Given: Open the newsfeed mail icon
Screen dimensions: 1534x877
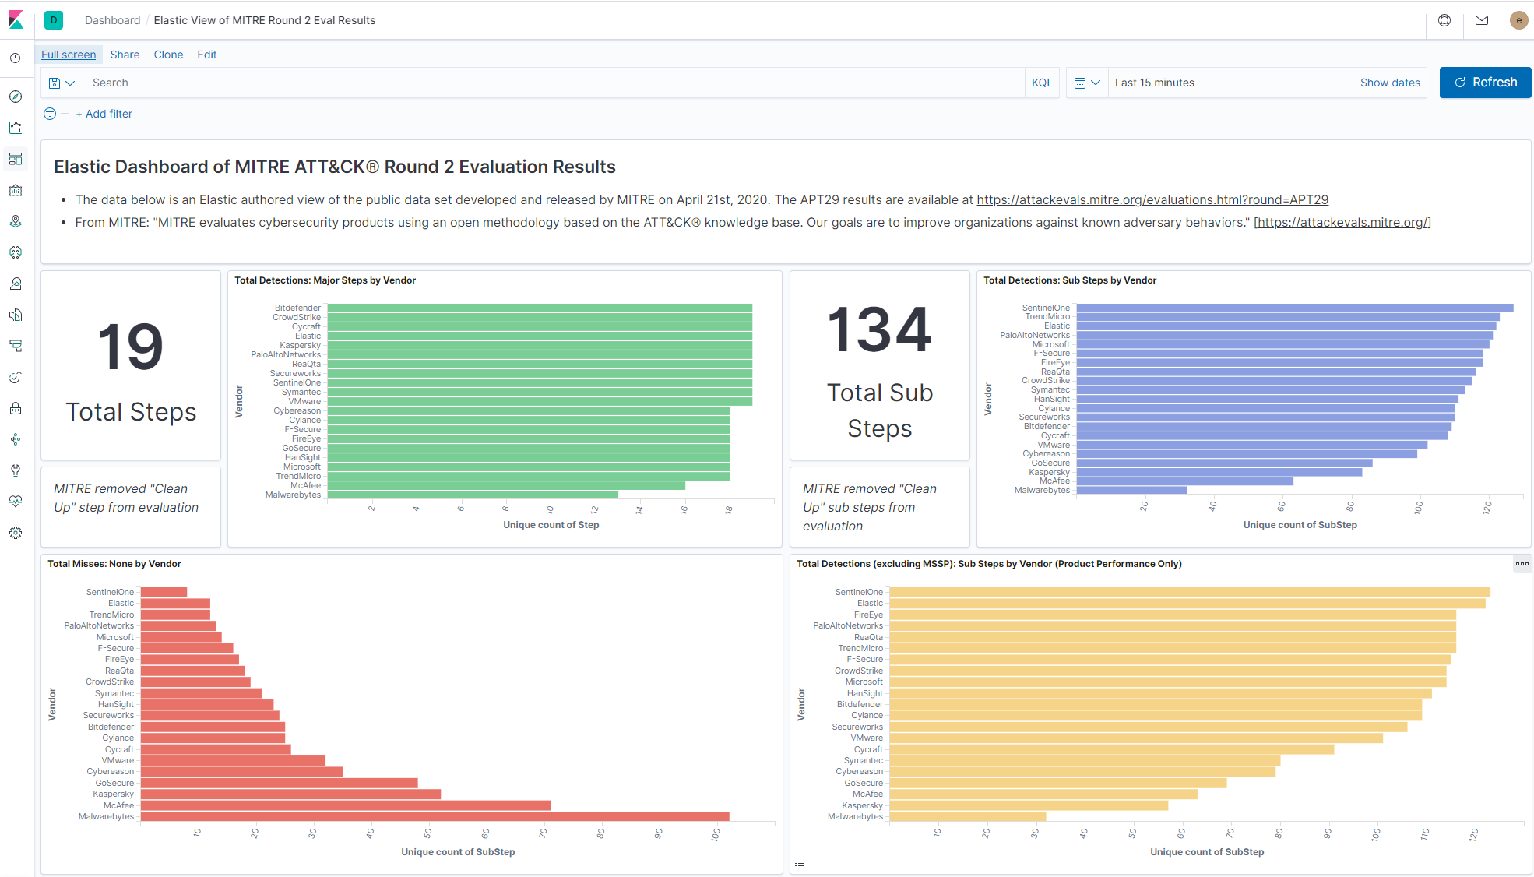Looking at the screenshot, I should coord(1482,20).
